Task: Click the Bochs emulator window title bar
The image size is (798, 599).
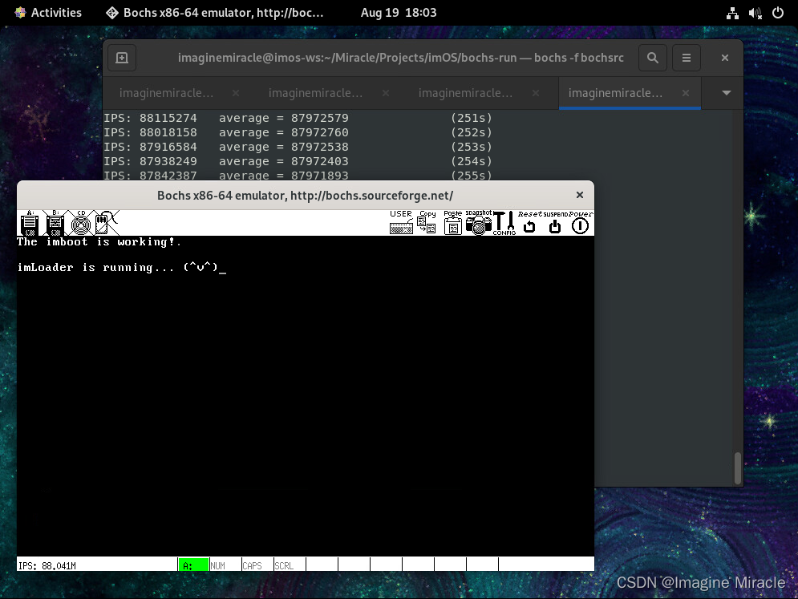Action: pos(305,196)
